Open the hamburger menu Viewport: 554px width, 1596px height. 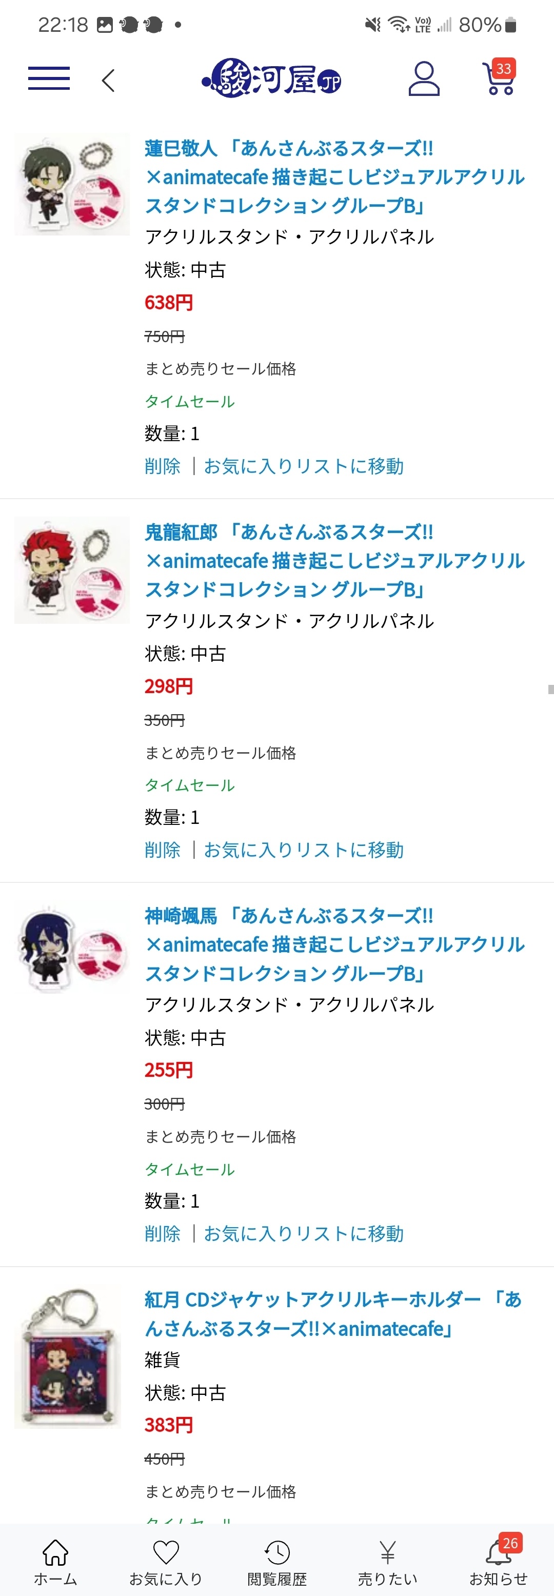click(49, 78)
